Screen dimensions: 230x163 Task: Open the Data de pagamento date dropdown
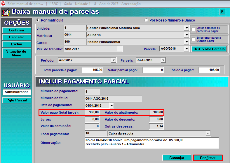coord(111,105)
